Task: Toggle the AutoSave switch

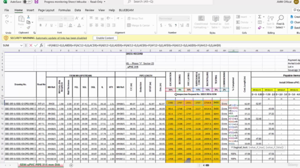Action: pos(27,2)
